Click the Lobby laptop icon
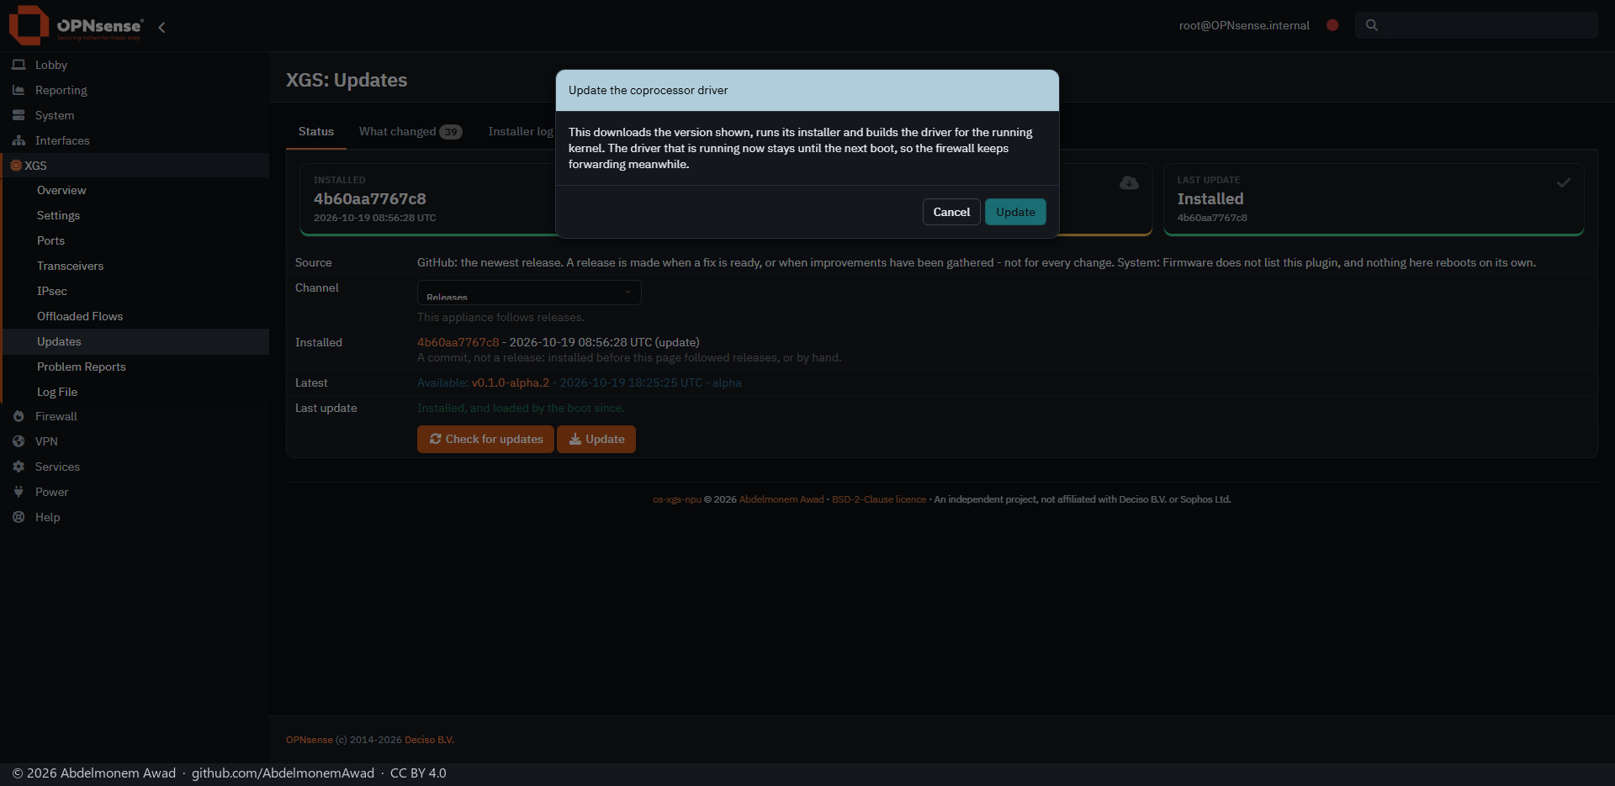 tap(19, 65)
